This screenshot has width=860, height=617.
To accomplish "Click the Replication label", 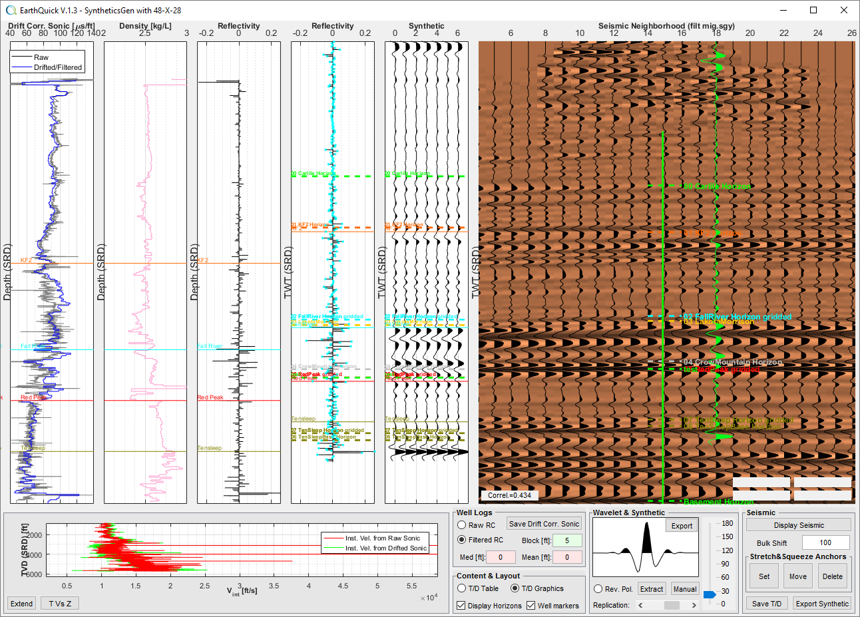I will pyautogui.click(x=611, y=605).
